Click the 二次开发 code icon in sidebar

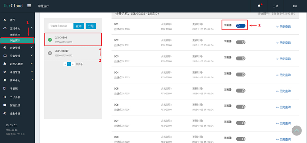click(4, 97)
